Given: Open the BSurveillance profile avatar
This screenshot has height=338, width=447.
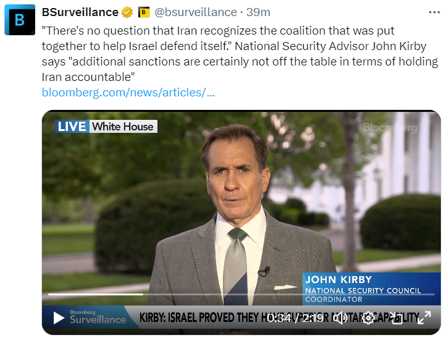Looking at the screenshot, I should [x=20, y=20].
